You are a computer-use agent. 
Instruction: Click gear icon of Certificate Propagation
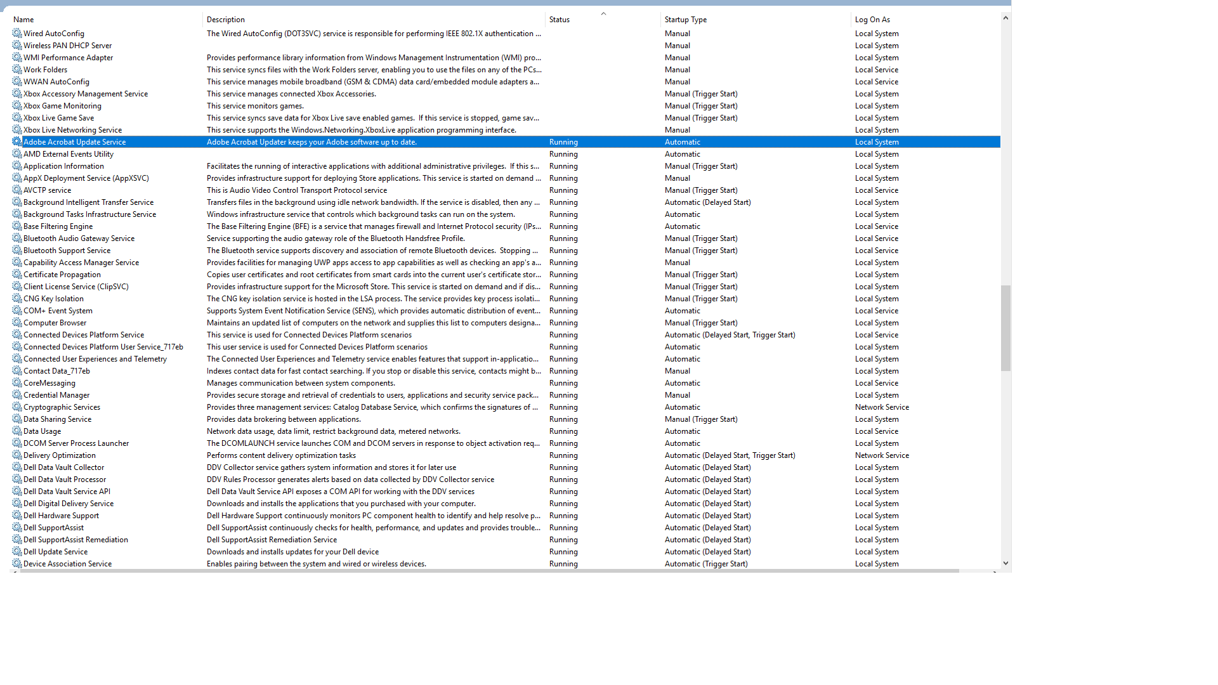(16, 275)
